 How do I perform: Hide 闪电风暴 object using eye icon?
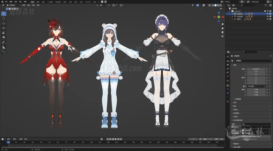pos(268,16)
